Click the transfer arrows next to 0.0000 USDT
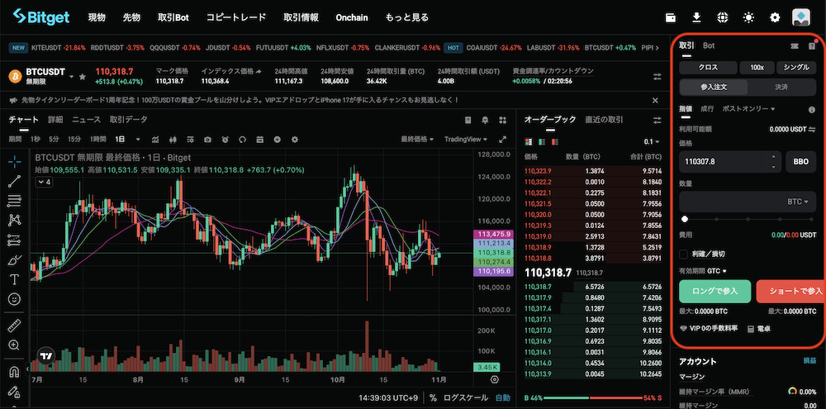The width and height of the screenshot is (826, 409). point(812,129)
